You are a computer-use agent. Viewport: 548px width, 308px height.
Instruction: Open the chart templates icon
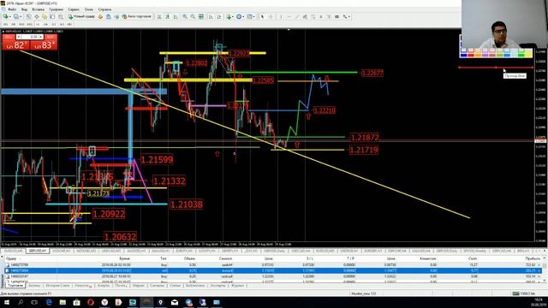[249, 16]
